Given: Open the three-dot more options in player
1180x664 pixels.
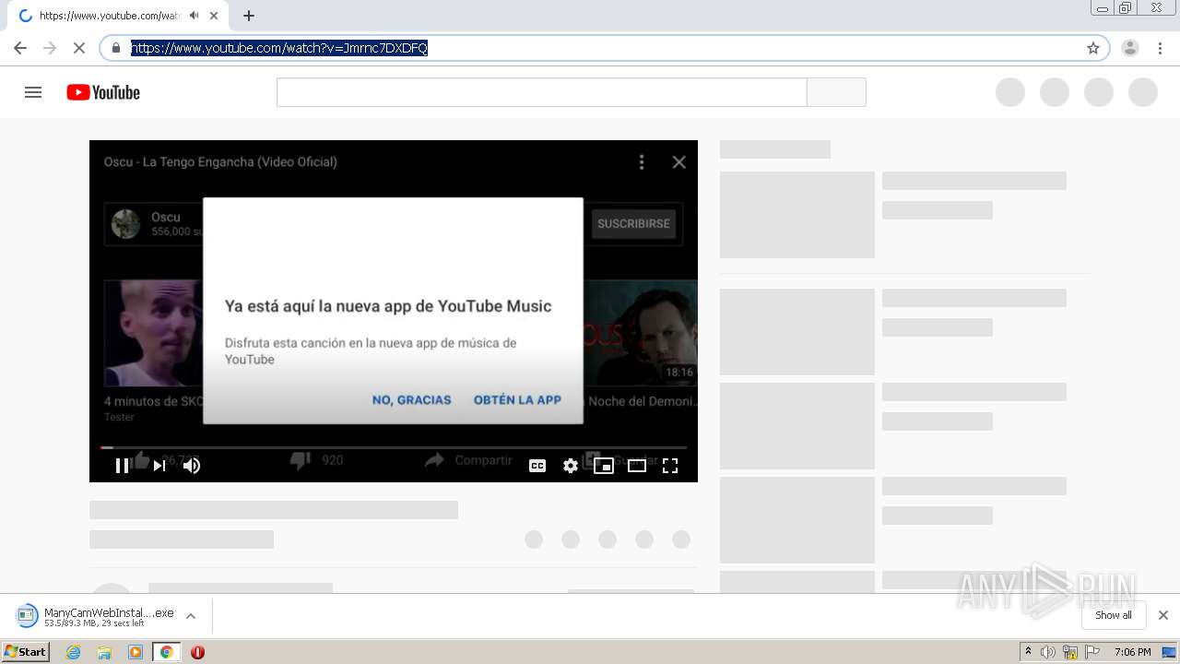Looking at the screenshot, I should coord(642,162).
